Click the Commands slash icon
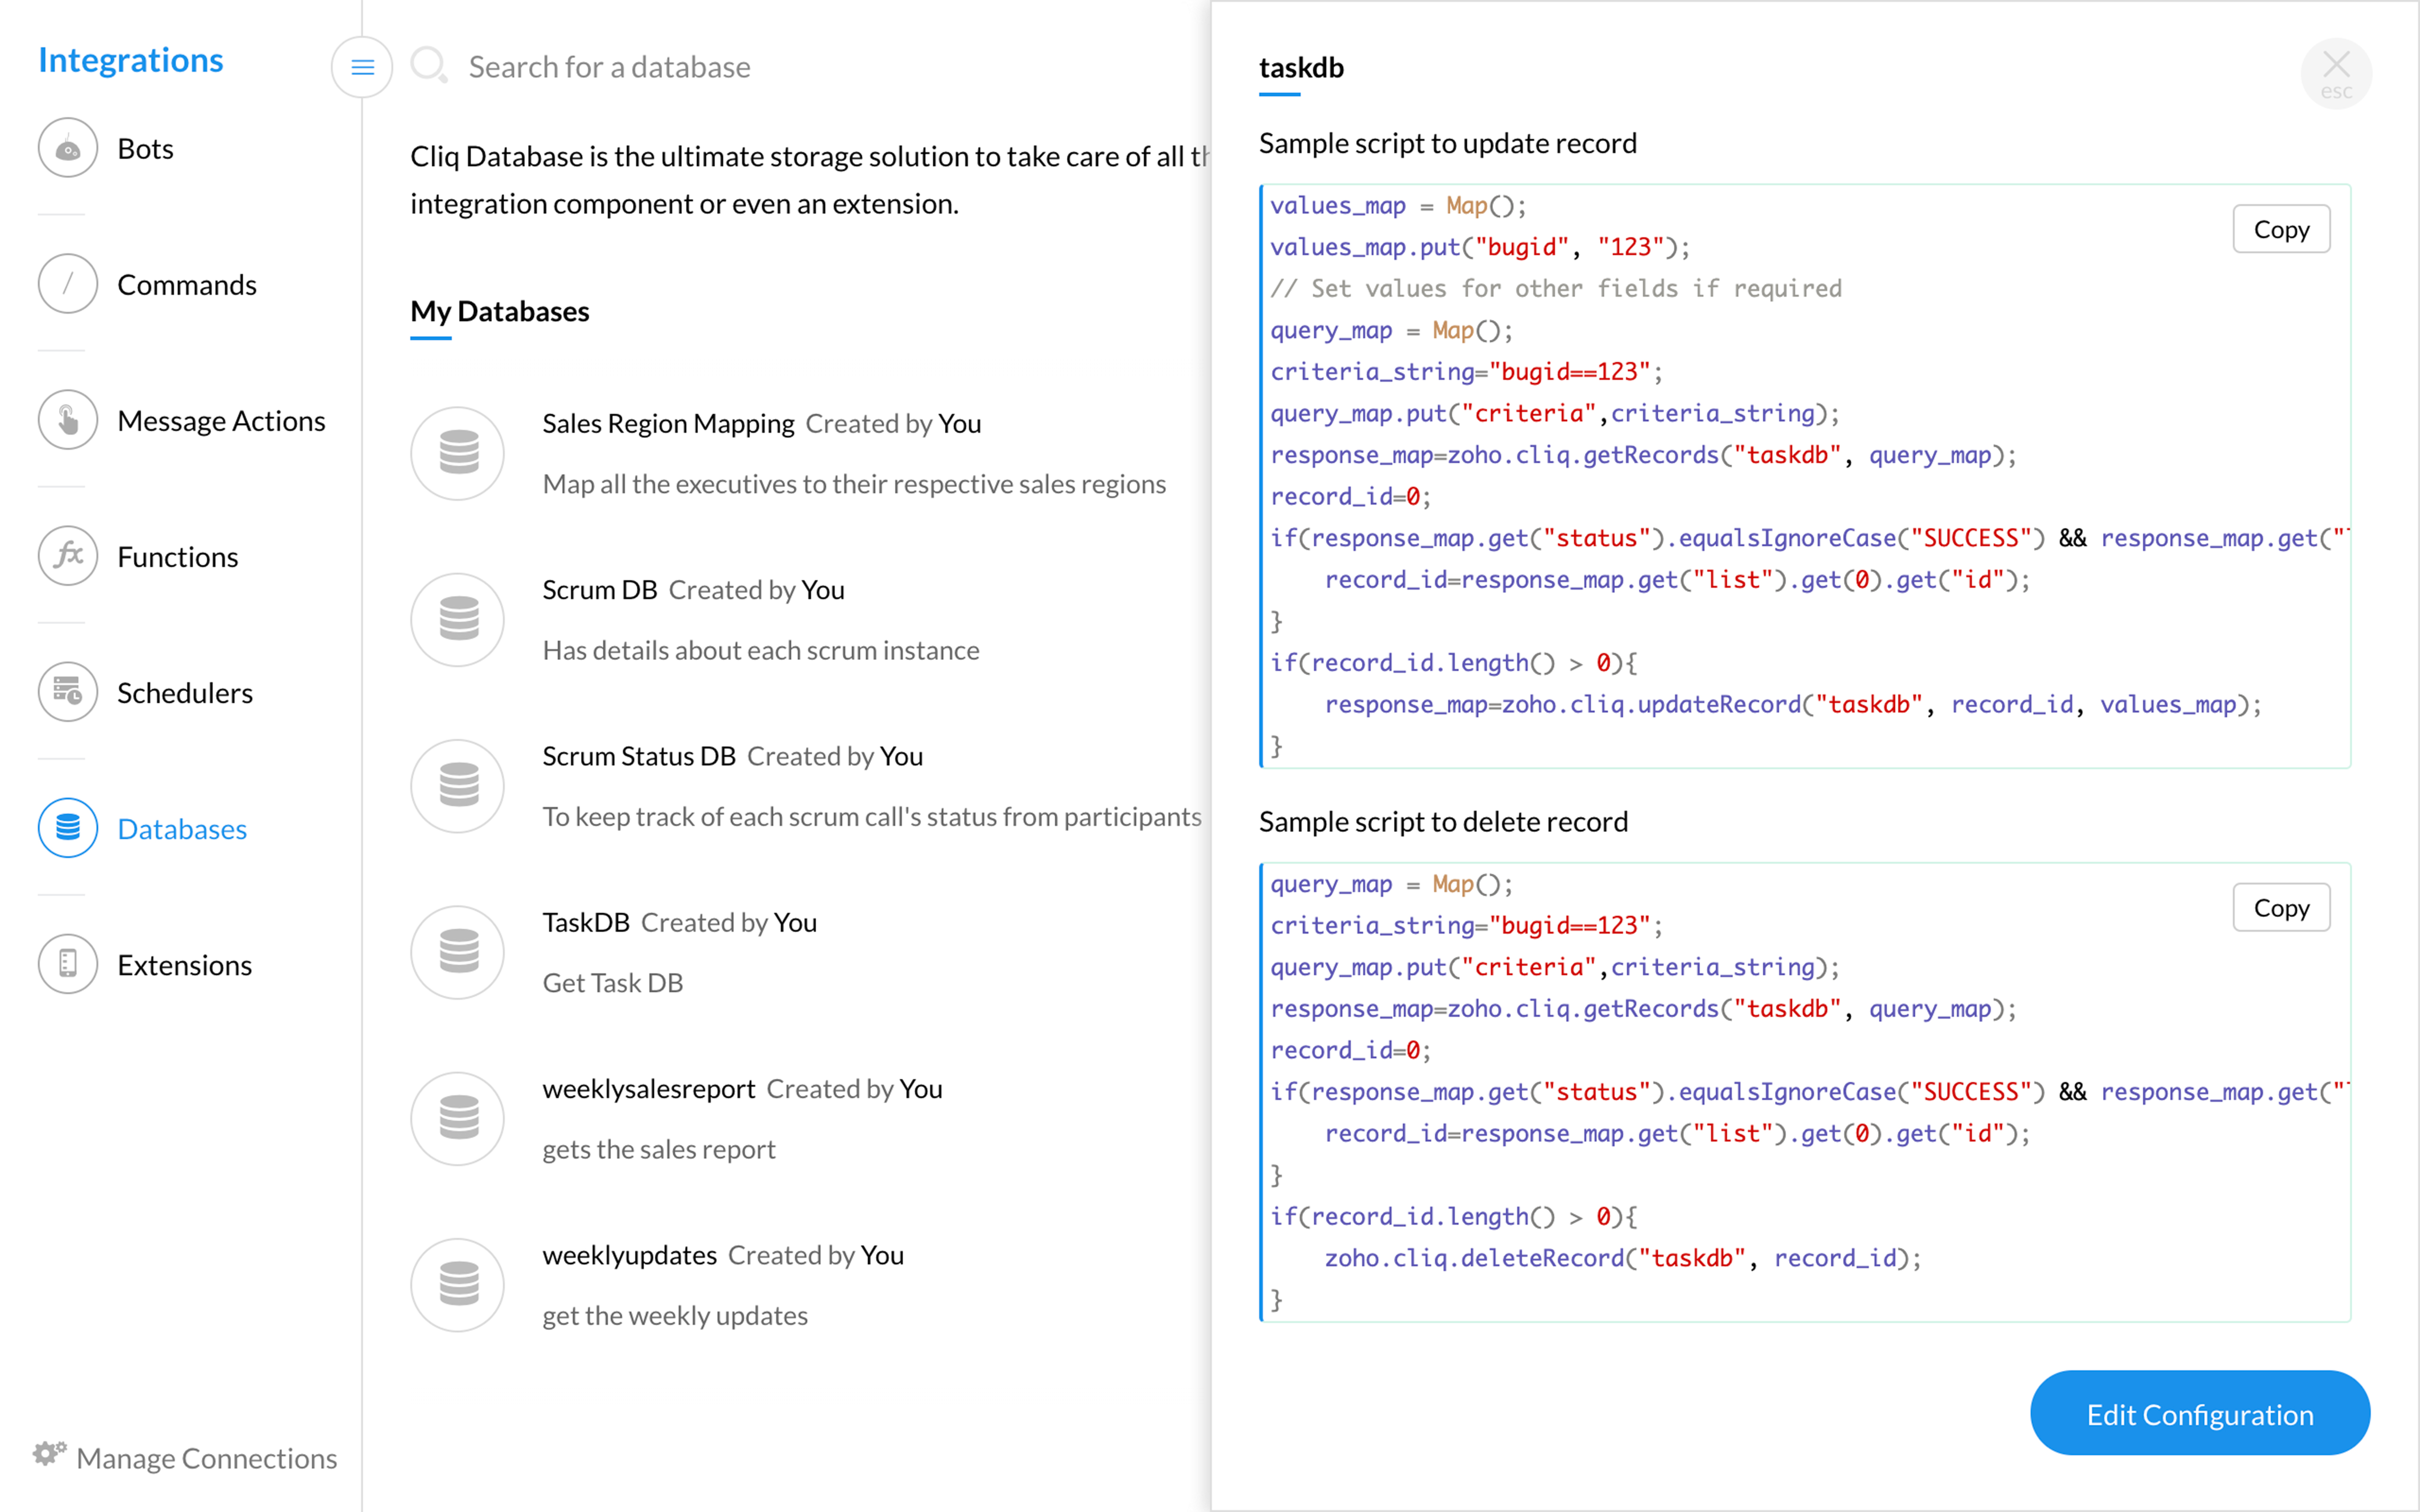This screenshot has height=1512, width=2420. pos(68,284)
